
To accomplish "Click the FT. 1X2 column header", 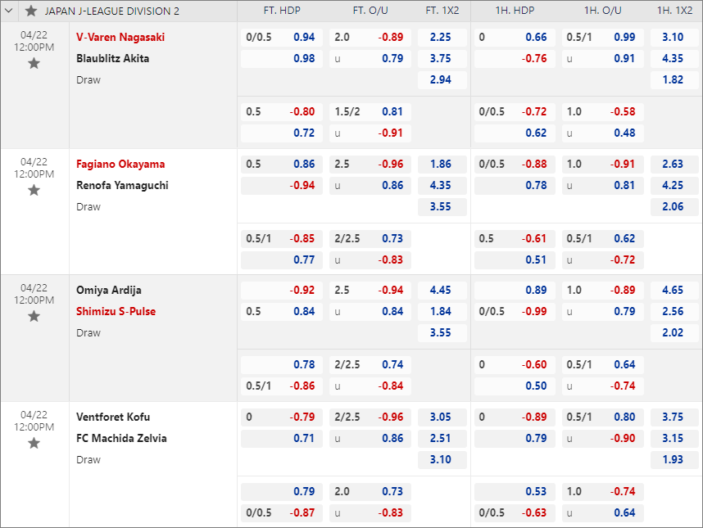I will point(442,11).
